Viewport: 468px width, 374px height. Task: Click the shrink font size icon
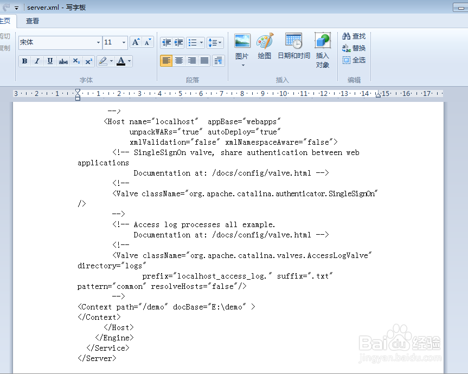tap(148, 42)
